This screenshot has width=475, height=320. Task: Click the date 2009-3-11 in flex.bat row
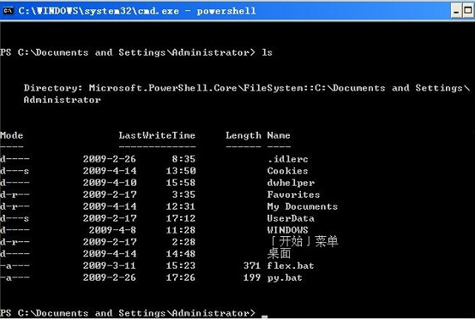110,265
